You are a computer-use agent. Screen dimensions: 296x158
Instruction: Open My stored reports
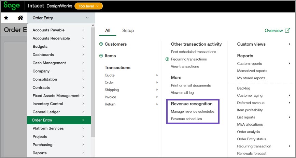[x=251, y=78]
